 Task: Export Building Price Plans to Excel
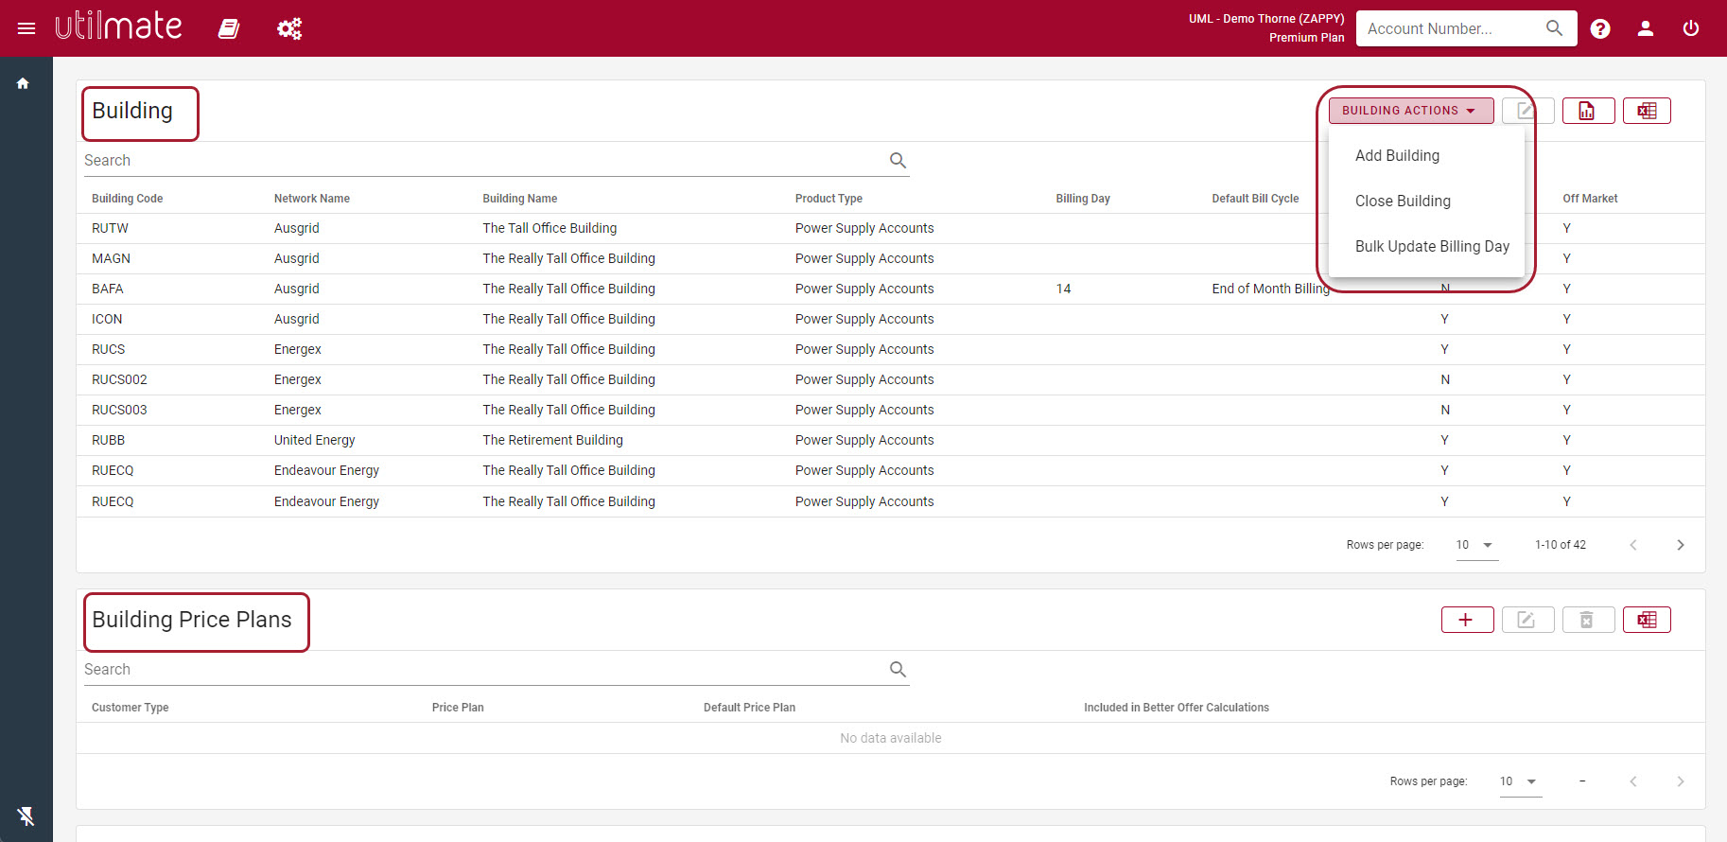(x=1647, y=620)
